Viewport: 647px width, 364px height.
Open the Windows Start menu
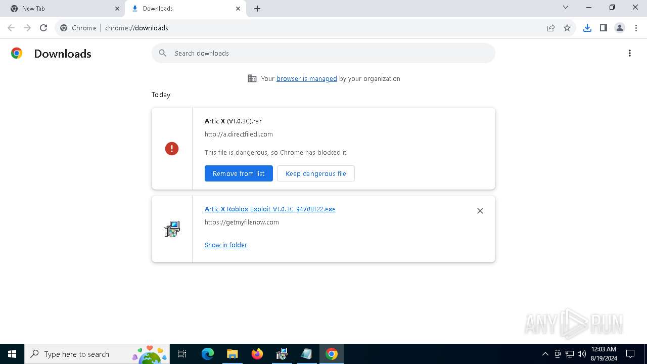pyautogui.click(x=12, y=354)
